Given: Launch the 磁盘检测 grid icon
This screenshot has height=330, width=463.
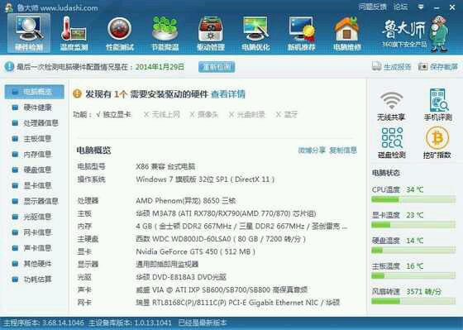Looking at the screenshot, I should (392, 143).
